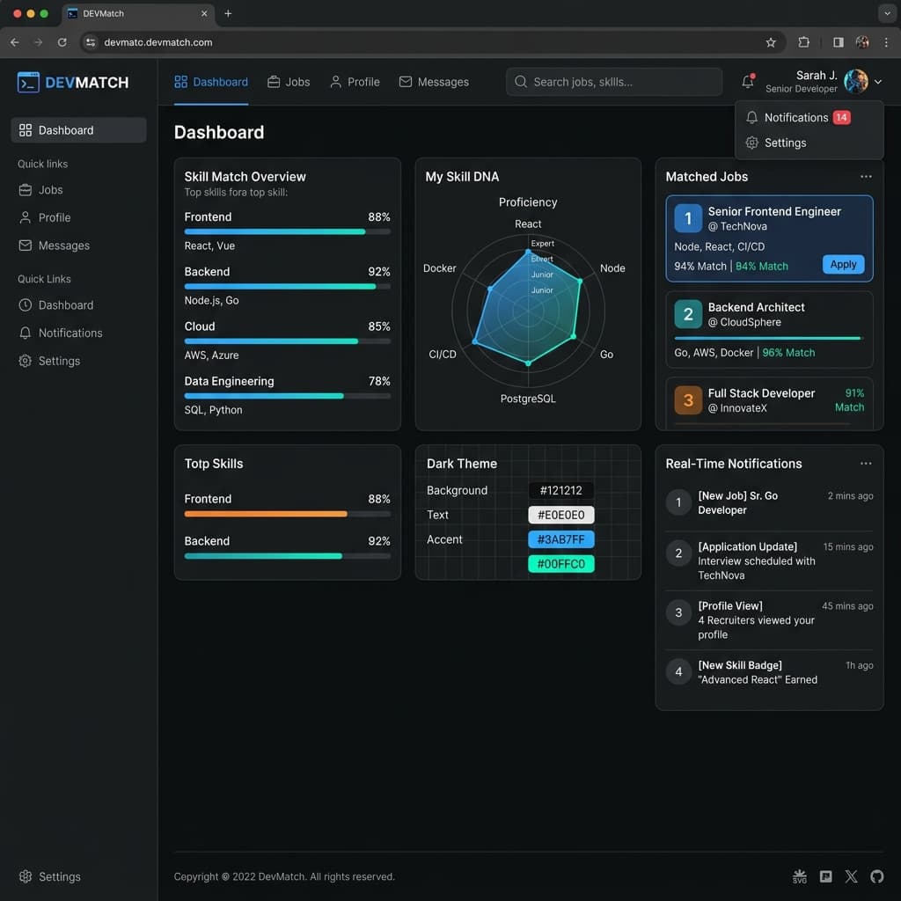Apply to Senior Frontend Engineer job

[x=843, y=264]
